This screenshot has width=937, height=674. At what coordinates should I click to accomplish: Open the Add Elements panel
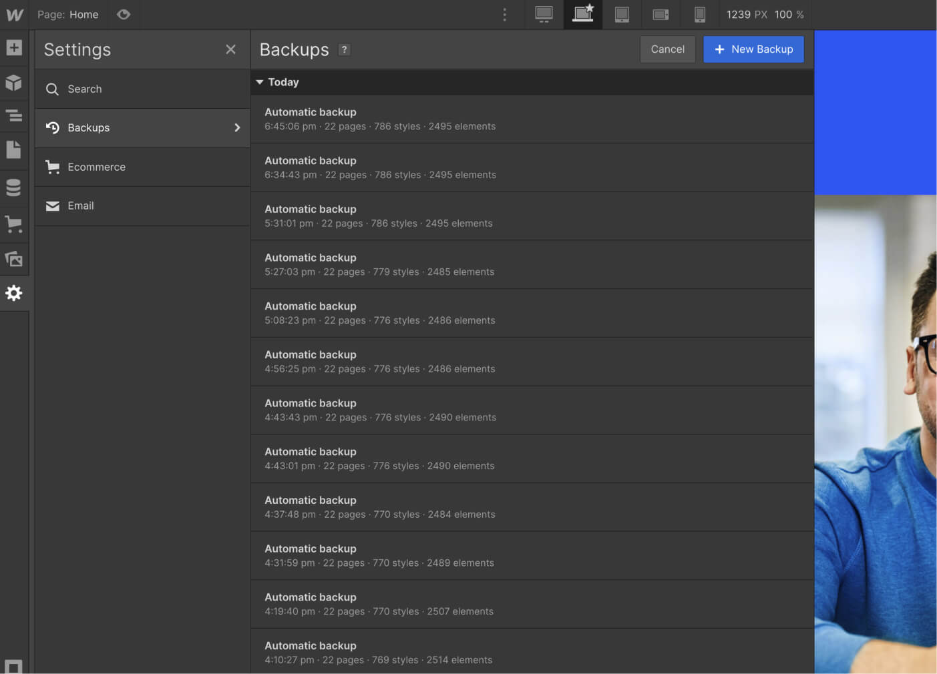pos(15,47)
